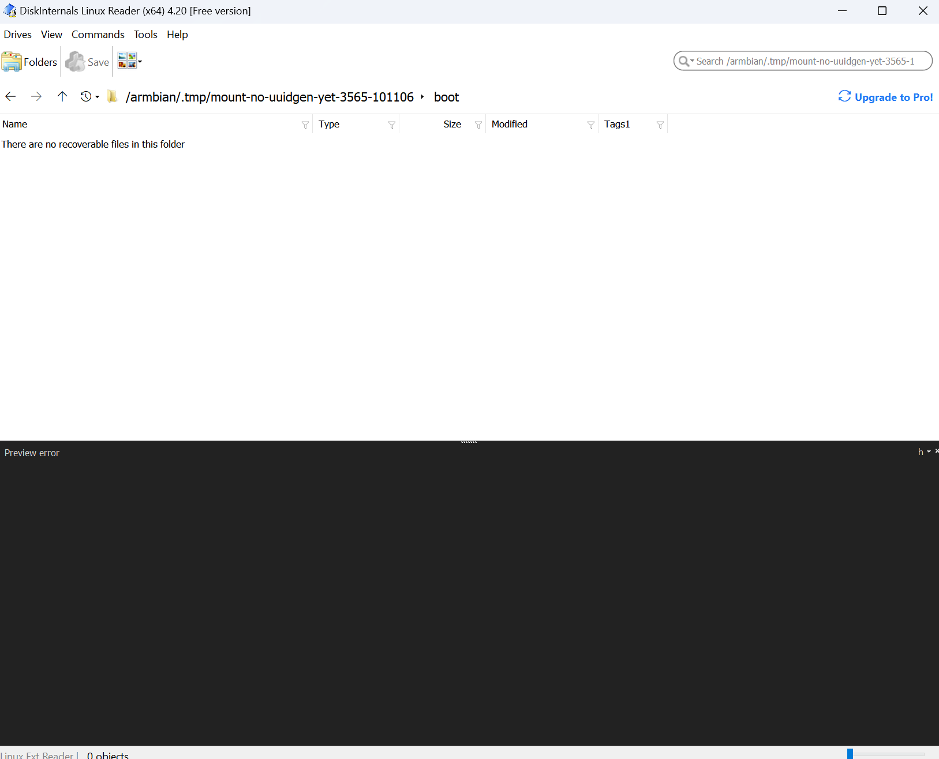This screenshot has height=759, width=939.
Task: Open the navigation history dropdown
Action: pyautogui.click(x=89, y=96)
